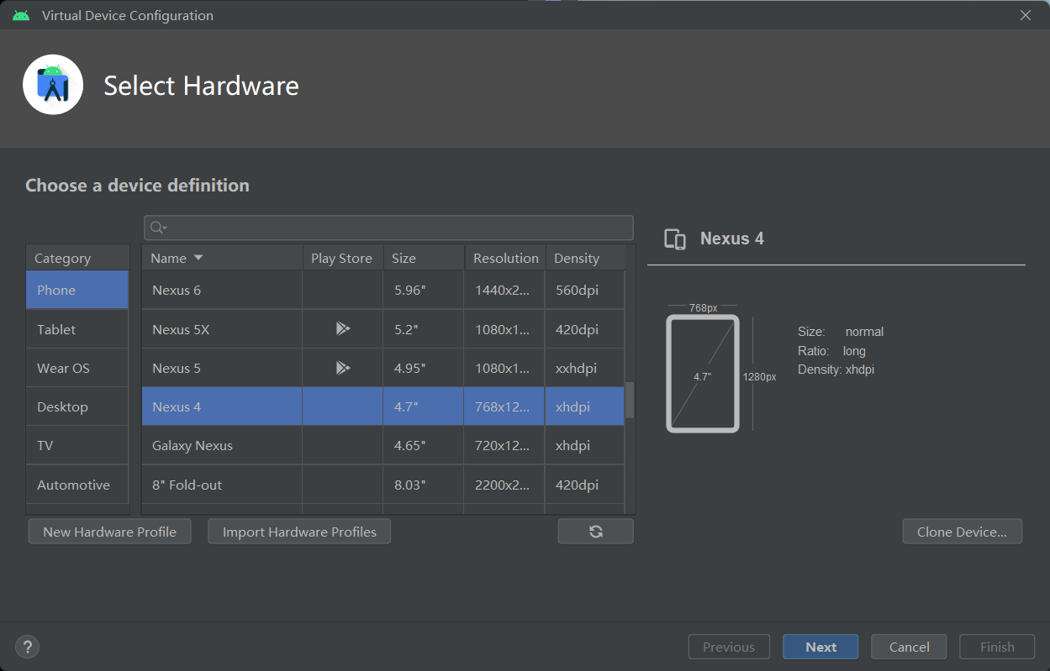This screenshot has height=671, width=1050.
Task: Click the Clone Device button
Action: pyautogui.click(x=962, y=532)
